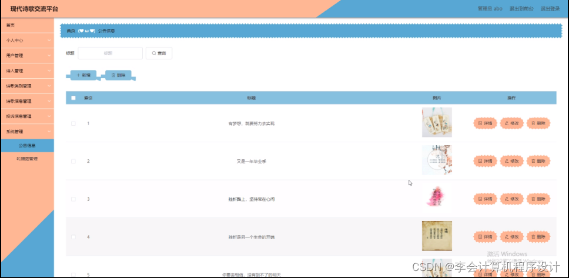Screen dimensions: 569x278
Task: Click the 现代诗歌交流平台 site title
Action: tap(34, 9)
